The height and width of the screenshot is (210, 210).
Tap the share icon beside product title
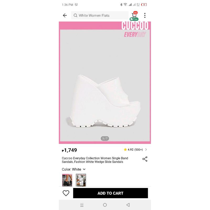coord(145,159)
